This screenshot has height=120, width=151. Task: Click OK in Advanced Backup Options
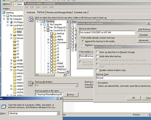134,98
